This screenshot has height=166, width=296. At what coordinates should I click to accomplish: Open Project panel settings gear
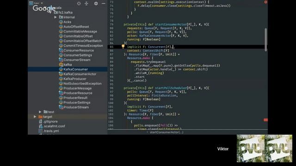point(96,3)
